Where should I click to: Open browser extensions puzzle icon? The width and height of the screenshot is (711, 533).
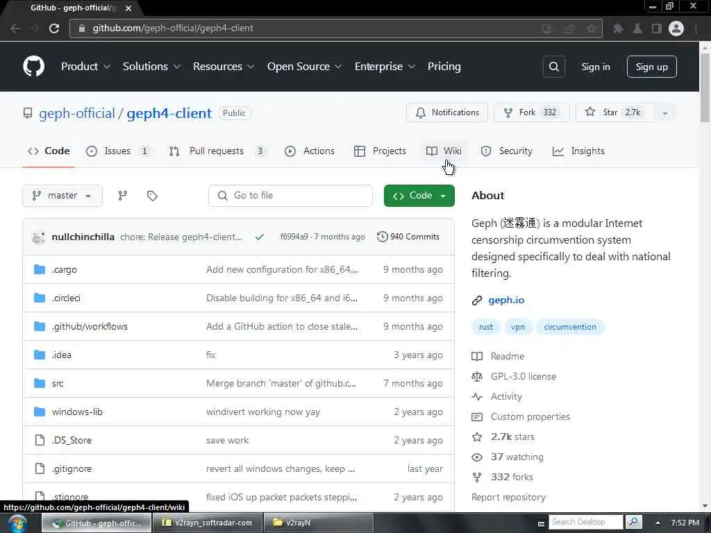click(617, 28)
